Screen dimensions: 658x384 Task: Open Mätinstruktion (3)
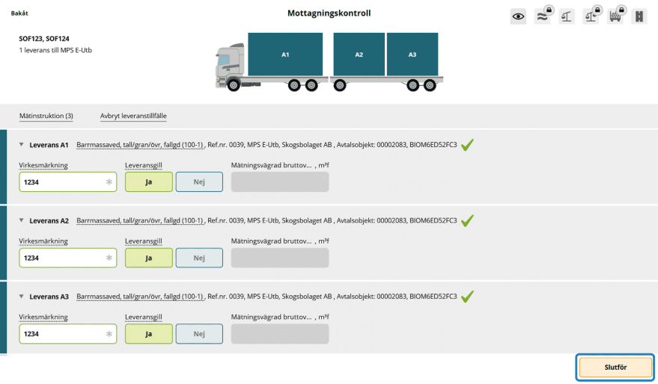pyautogui.click(x=46, y=116)
